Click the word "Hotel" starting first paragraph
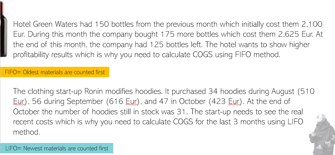The width and height of the screenshot is (335, 155). tap(22, 24)
